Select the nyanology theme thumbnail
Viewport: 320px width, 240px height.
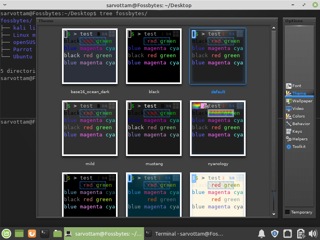point(218,128)
